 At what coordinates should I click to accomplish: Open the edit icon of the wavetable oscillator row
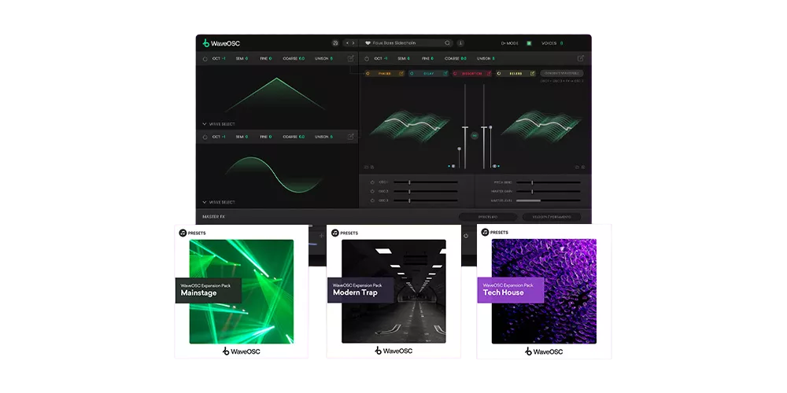click(x=581, y=59)
